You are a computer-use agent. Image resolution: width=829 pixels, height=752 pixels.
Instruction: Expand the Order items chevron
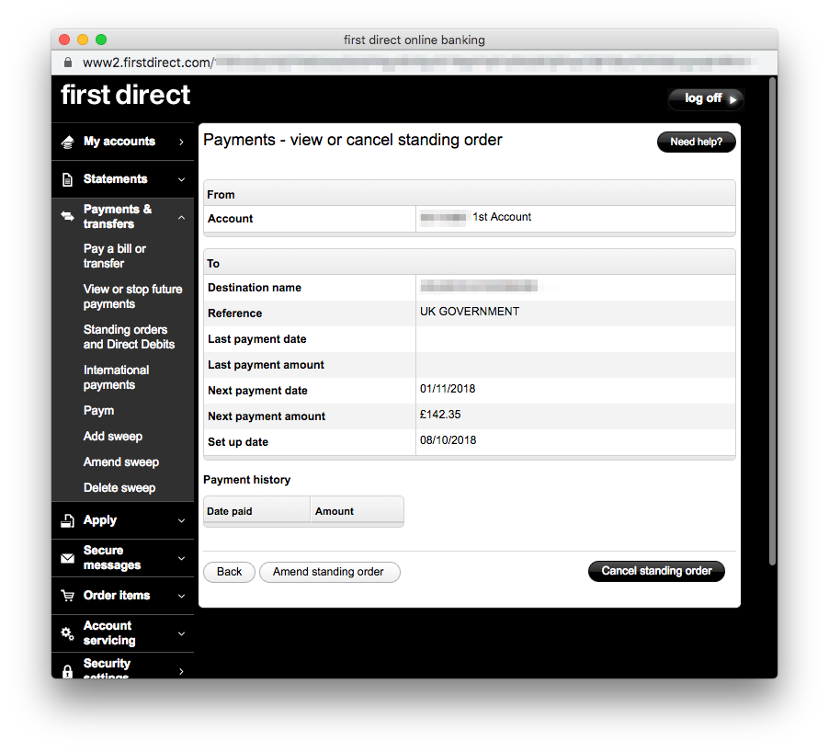[x=181, y=596]
